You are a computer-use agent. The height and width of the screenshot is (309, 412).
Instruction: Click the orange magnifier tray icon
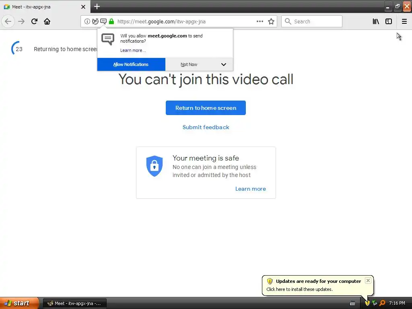[382, 303]
